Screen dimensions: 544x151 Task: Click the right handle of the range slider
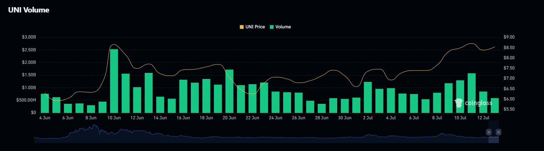click(499, 132)
